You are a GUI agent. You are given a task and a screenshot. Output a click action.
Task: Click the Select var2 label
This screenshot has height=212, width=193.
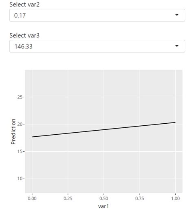[24, 4]
